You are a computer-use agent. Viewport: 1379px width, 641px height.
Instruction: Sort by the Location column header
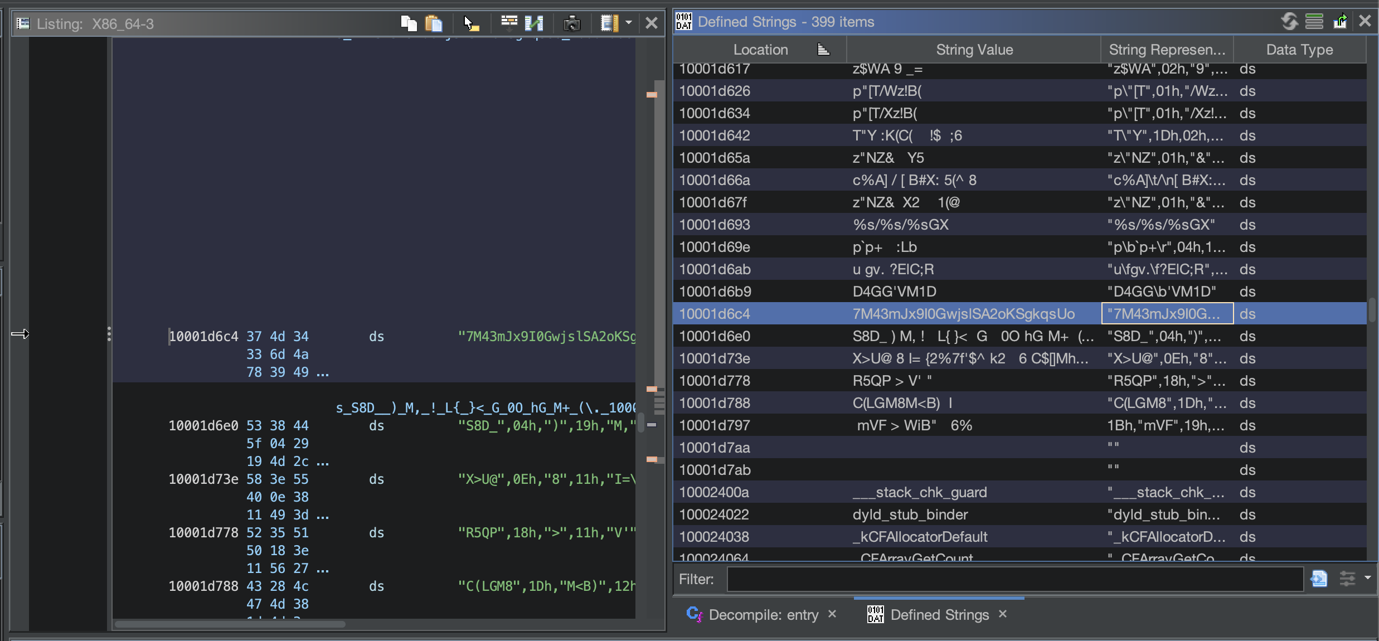pos(760,50)
